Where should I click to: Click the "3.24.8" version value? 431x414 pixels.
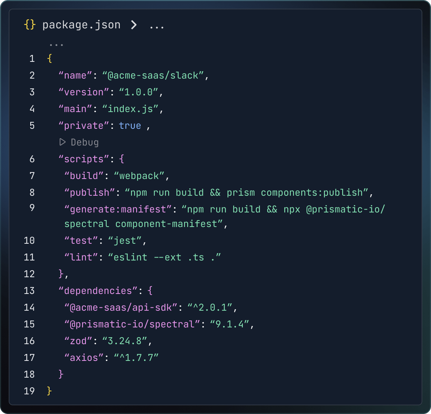point(124,341)
